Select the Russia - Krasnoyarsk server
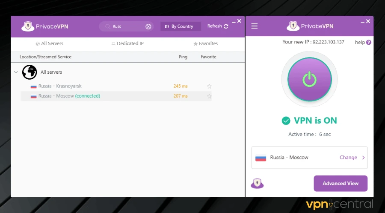 pos(60,86)
